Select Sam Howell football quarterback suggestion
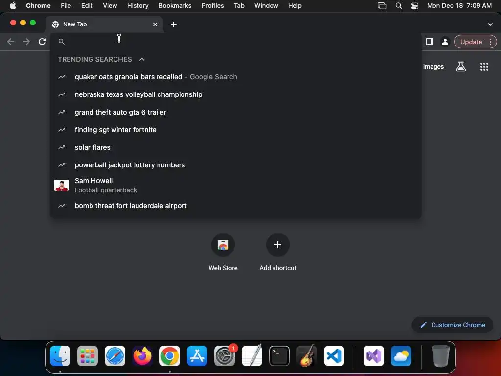501x376 pixels. (236, 186)
